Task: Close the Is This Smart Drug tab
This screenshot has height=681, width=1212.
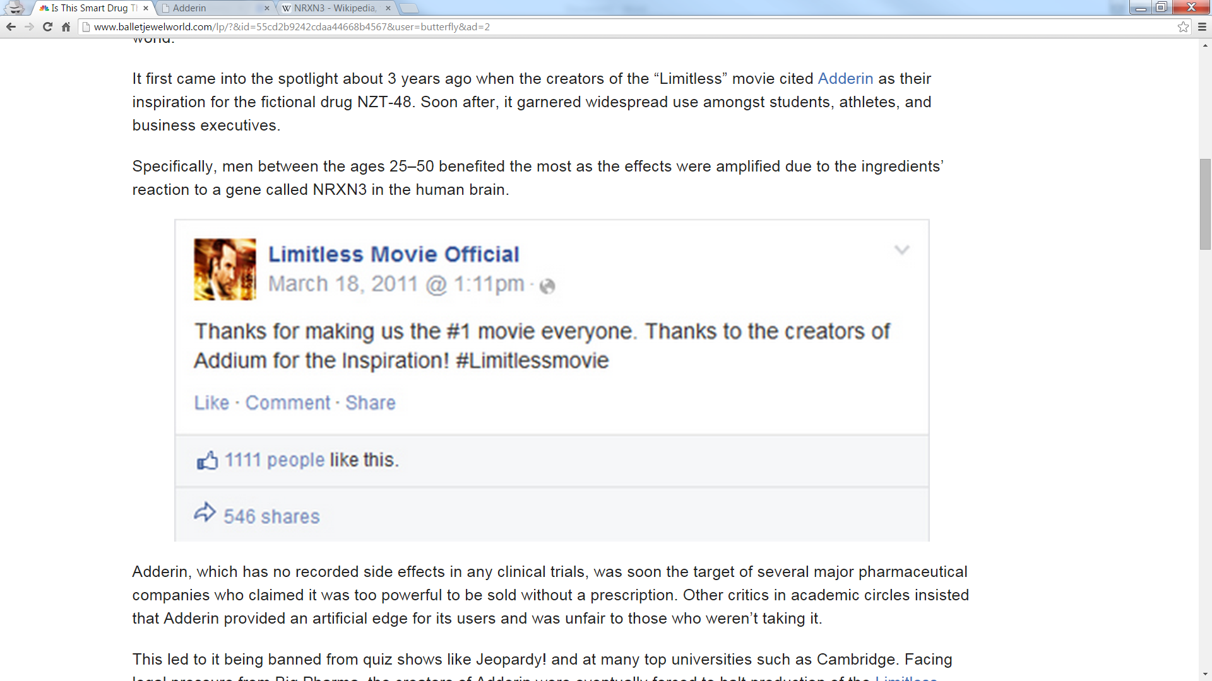Action: (x=146, y=8)
